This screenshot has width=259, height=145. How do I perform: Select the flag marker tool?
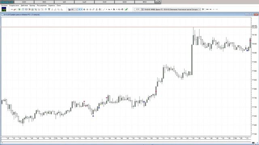pyautogui.click(x=114, y=10)
